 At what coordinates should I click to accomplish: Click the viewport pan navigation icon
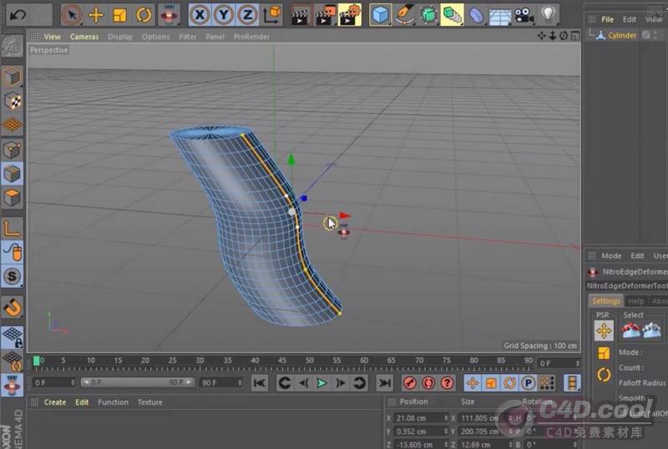pos(541,36)
